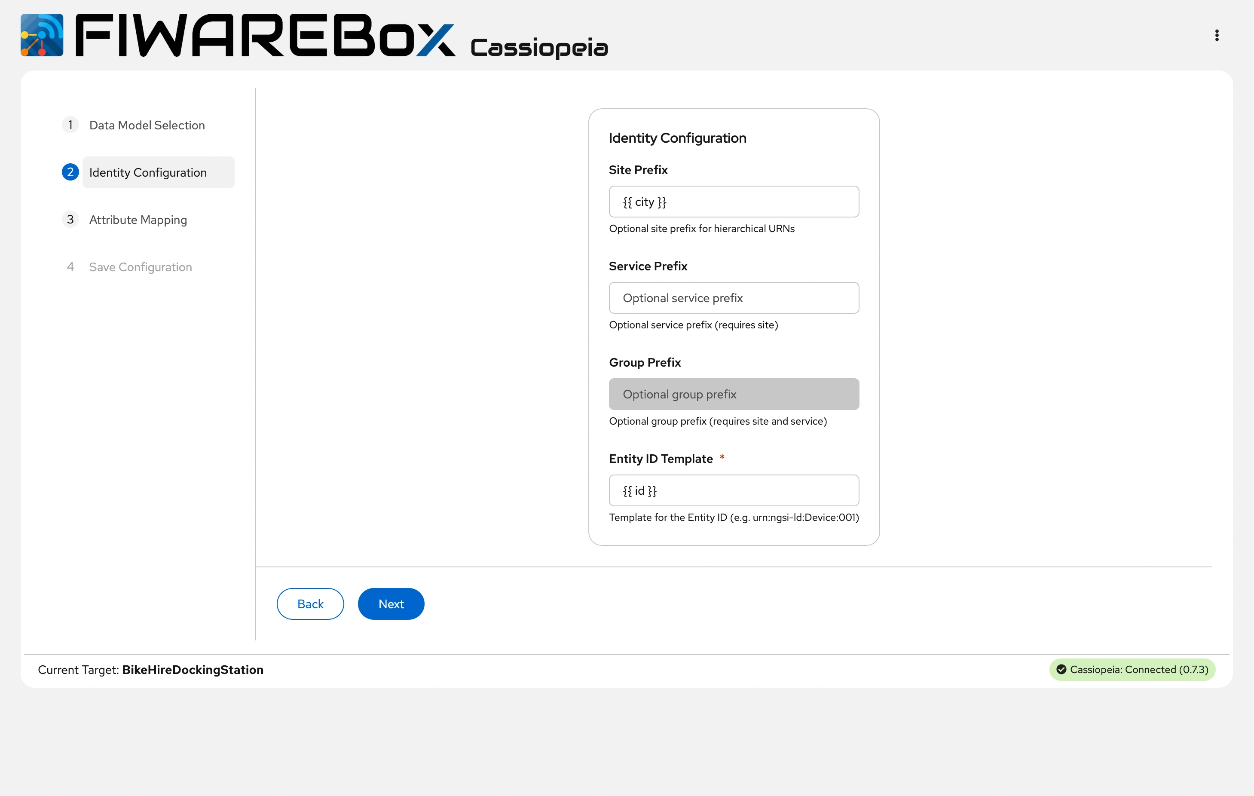The height and width of the screenshot is (796, 1254).
Task: Open the kebab menu in top-right corner
Action: 1217,35
